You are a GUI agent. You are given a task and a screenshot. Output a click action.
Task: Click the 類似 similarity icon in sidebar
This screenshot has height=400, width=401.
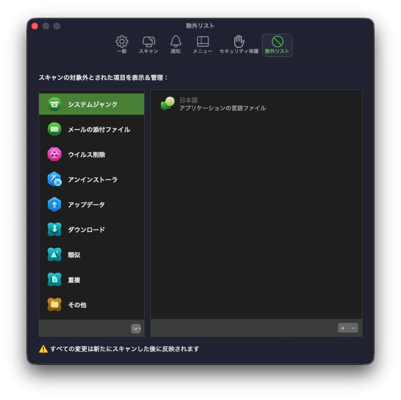tap(54, 254)
